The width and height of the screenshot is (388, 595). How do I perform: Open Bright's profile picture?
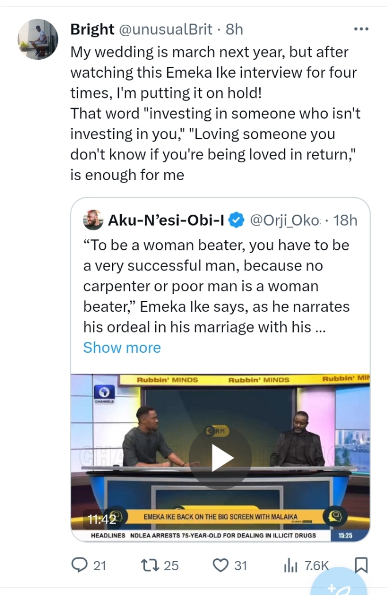(x=39, y=39)
